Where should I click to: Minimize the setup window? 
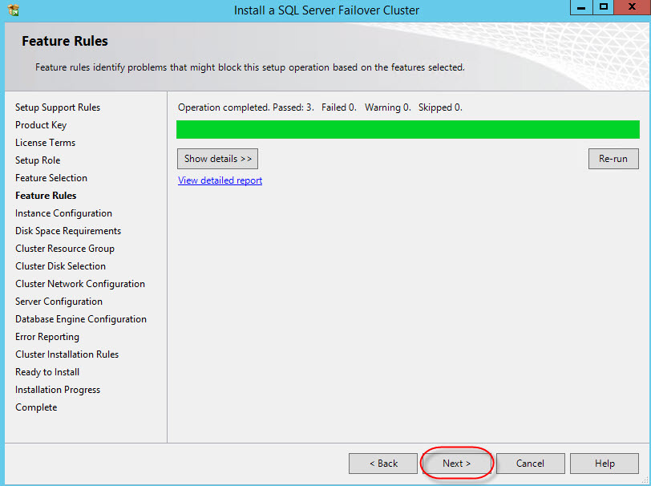coord(581,7)
